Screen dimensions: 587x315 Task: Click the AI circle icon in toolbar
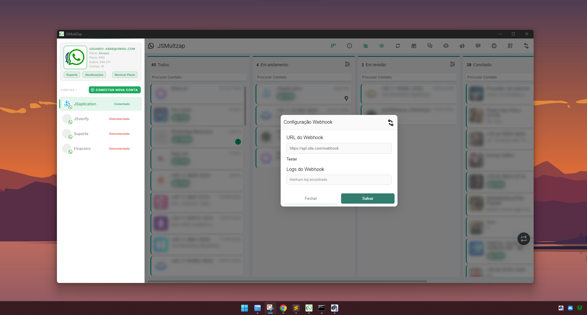(x=350, y=46)
